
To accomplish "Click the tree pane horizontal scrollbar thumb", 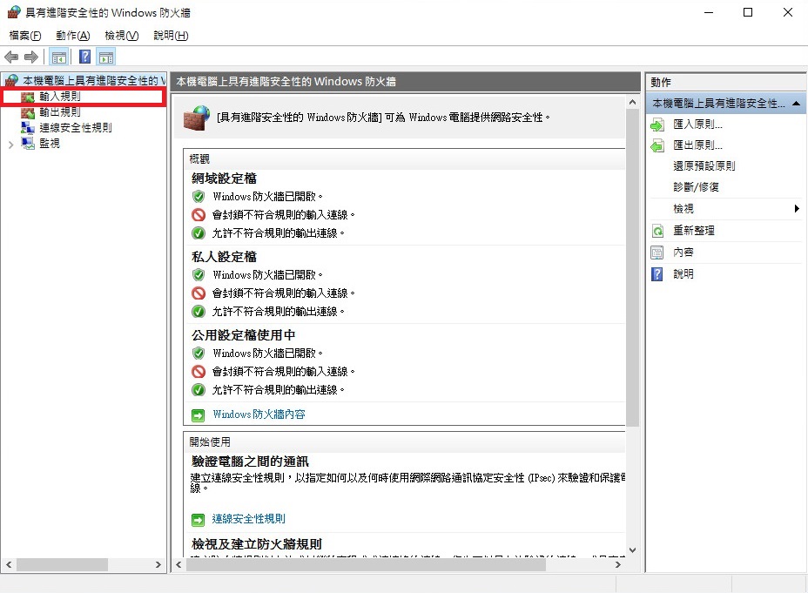I will 63,564.
